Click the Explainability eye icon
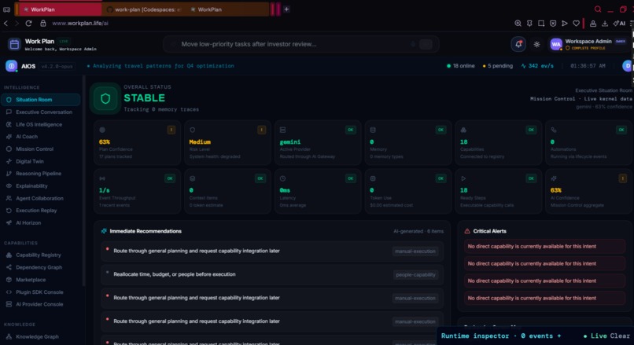 [x=9, y=185]
